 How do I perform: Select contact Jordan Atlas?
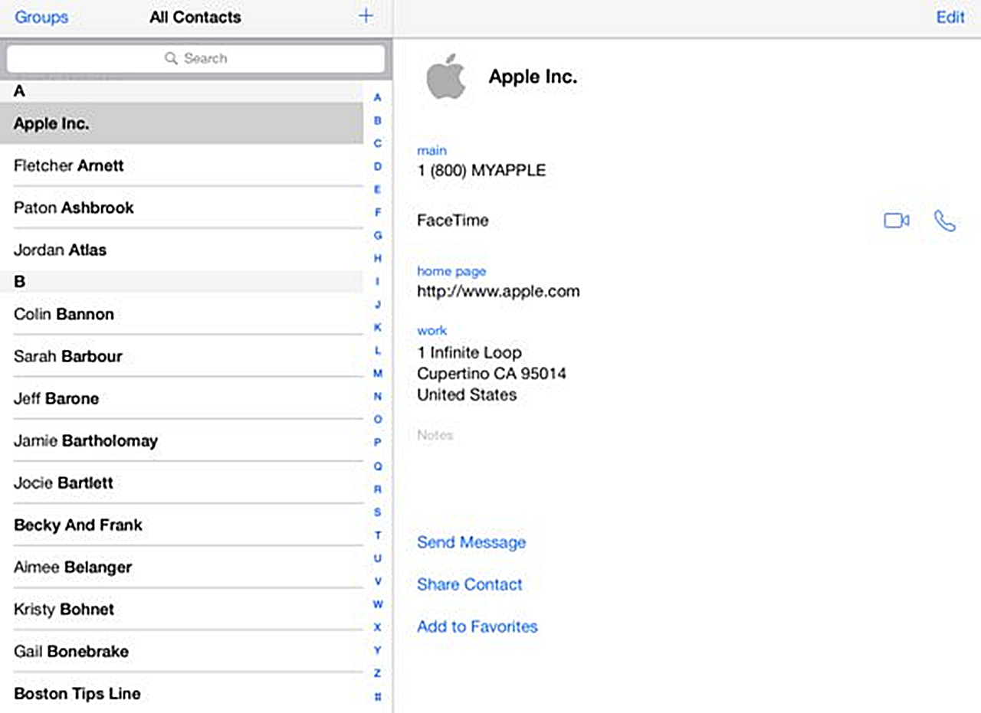(x=182, y=250)
